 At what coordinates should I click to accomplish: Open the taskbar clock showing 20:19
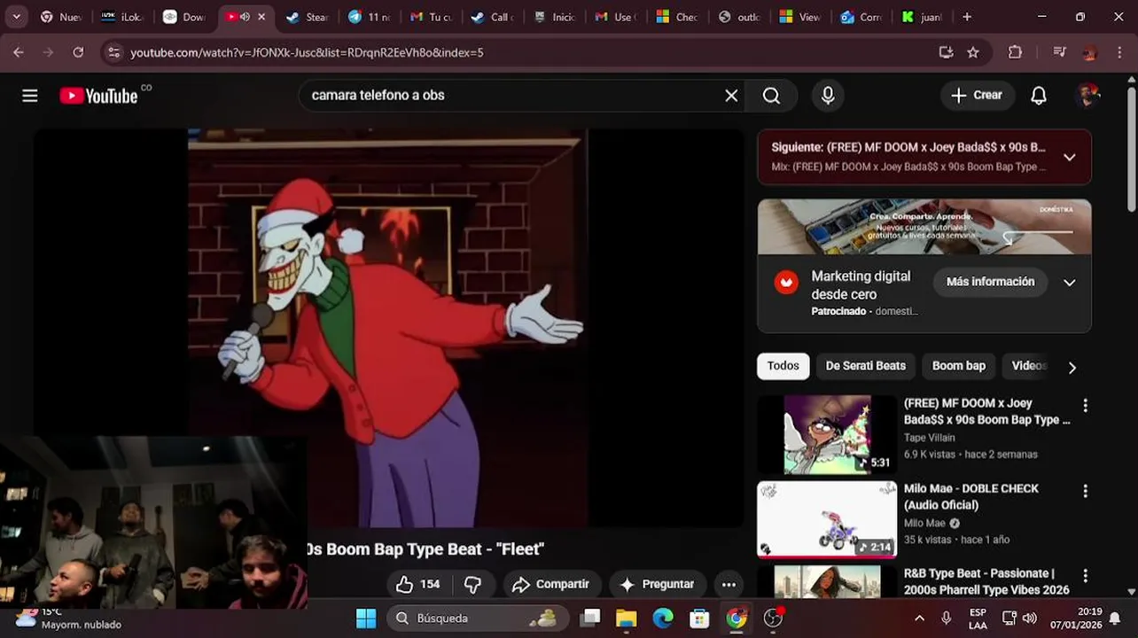click(x=1074, y=618)
